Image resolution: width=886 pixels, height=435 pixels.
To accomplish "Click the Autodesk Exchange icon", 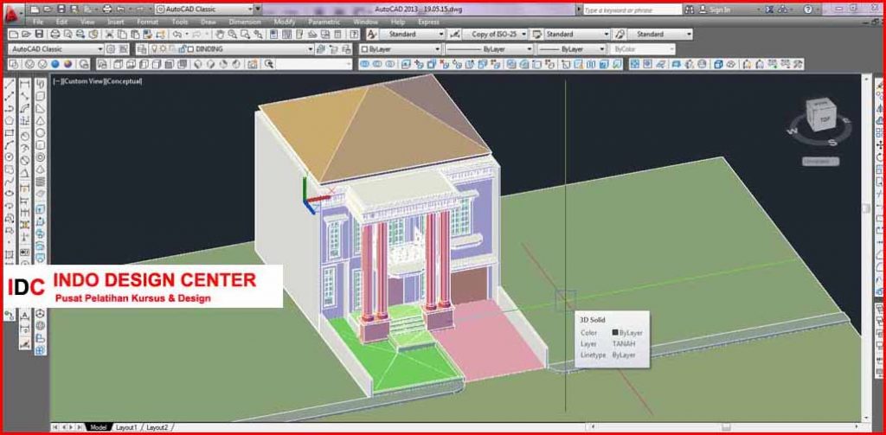I will [x=768, y=10].
